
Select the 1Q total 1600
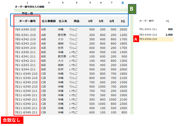(x=123, y=91)
